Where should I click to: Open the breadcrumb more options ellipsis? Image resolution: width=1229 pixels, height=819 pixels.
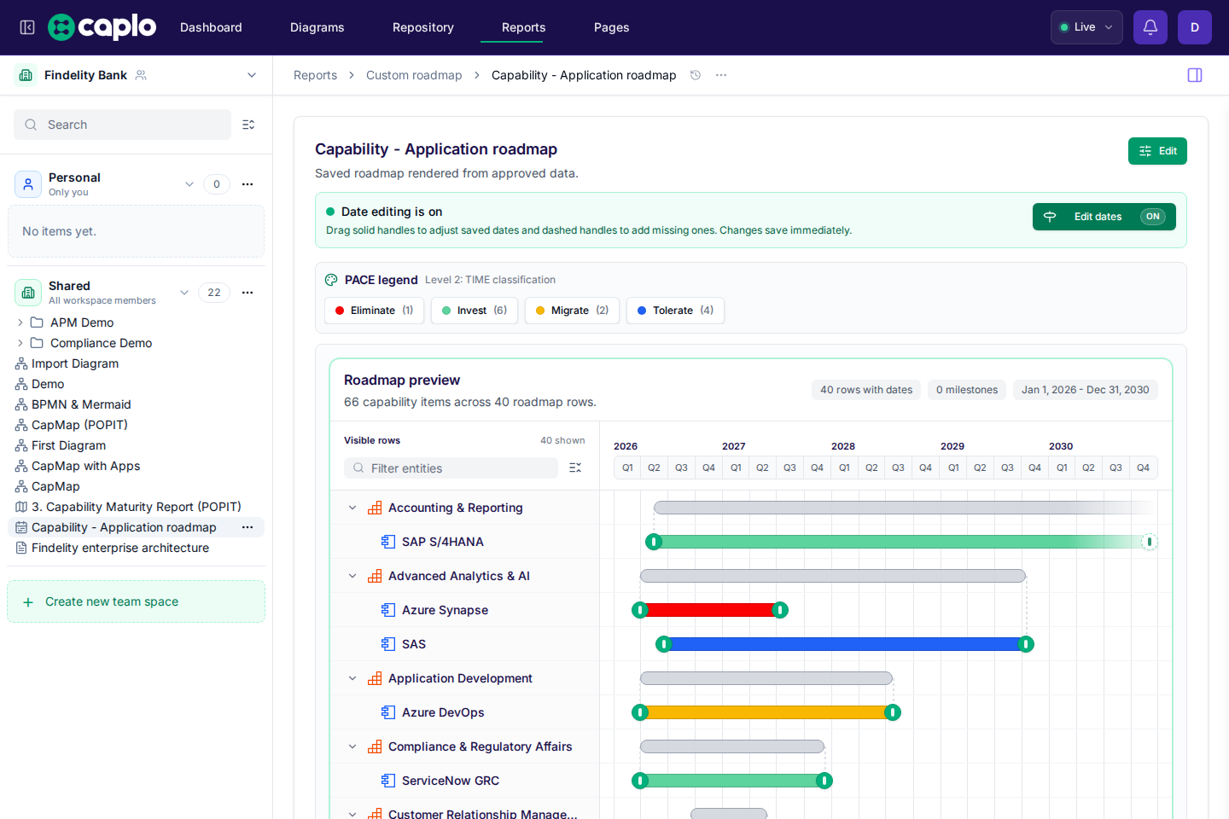pos(721,75)
